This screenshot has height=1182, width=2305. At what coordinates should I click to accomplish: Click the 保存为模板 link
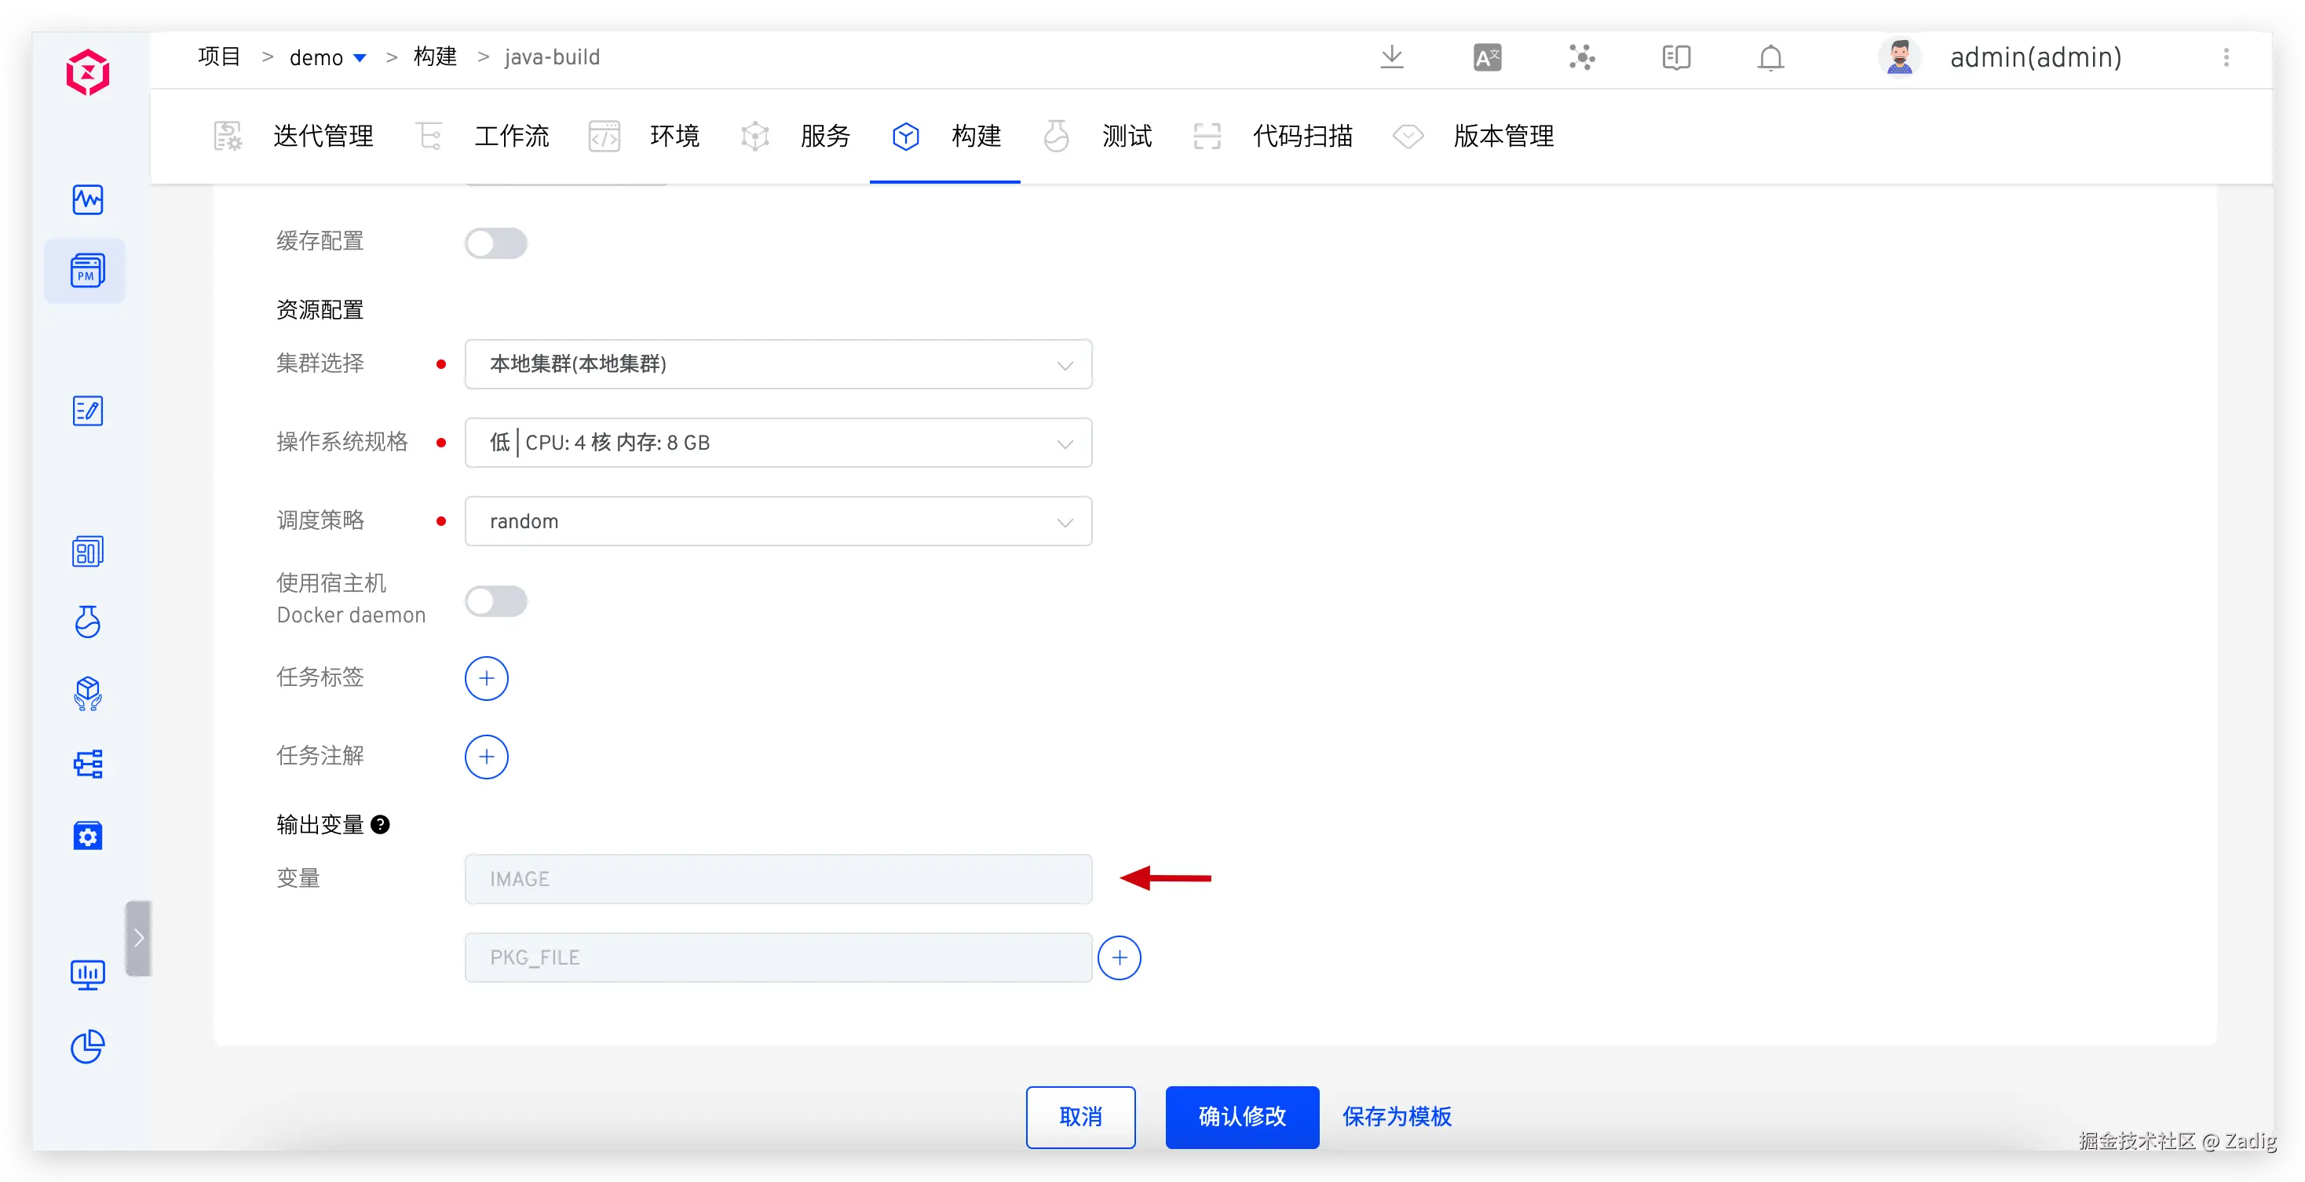(1397, 1117)
